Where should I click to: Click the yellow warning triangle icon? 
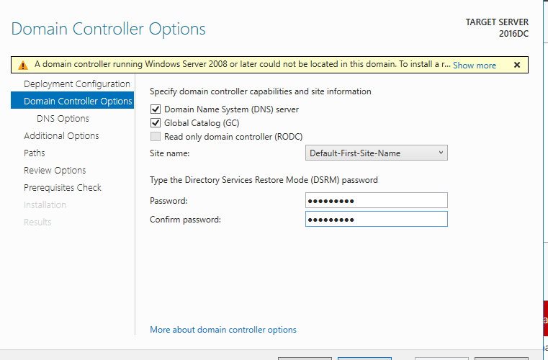(22, 65)
